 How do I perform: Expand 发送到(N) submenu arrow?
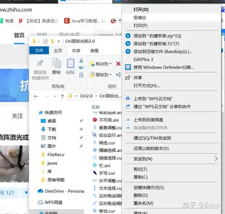point(216,159)
